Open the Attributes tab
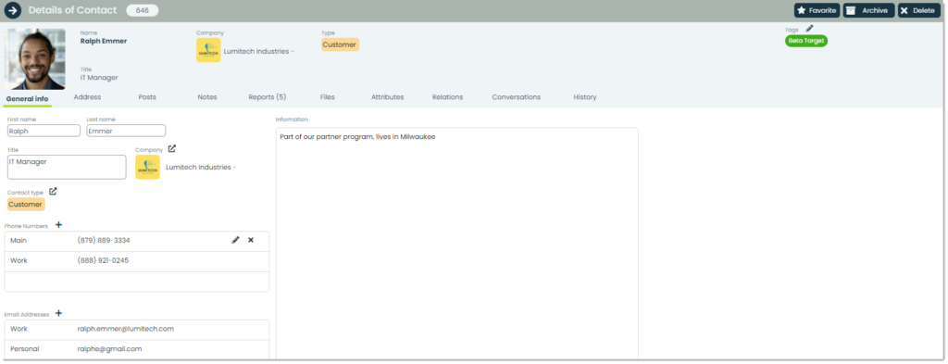Screen dimensions: 948x364 click(388, 96)
